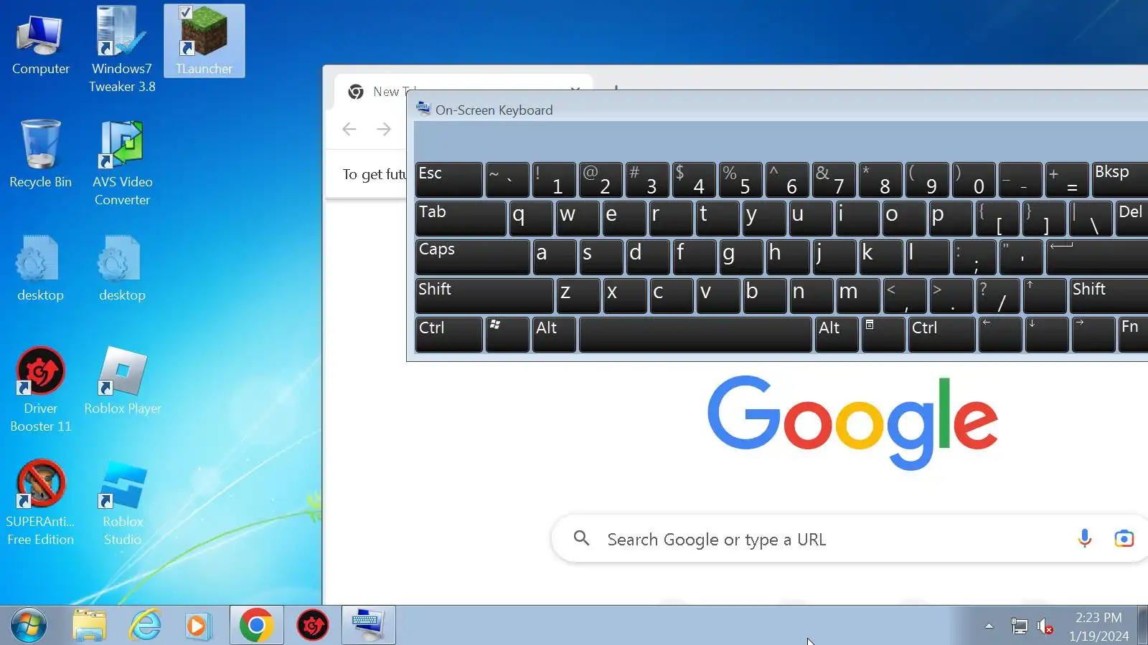Open Roblox Studio shortcut
The height and width of the screenshot is (645, 1148).
tap(123, 503)
